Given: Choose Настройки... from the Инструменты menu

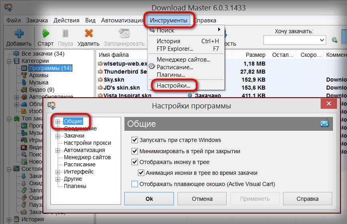Looking at the screenshot, I should [x=173, y=86].
